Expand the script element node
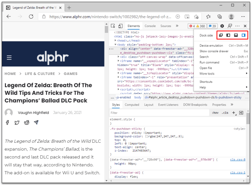 [x=118, y=89]
